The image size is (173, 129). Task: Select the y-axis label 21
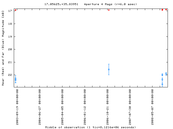pos(10,62)
